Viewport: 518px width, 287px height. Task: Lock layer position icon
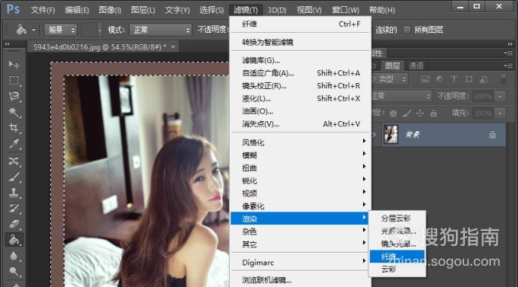[420, 114]
